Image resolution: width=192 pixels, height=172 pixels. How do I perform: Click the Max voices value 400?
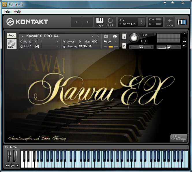(x=95, y=42)
